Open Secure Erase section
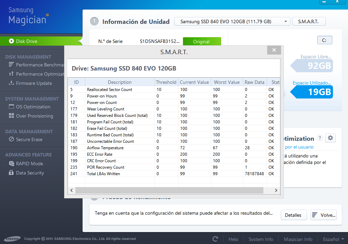The width and height of the screenshot is (348, 244). 26,139
